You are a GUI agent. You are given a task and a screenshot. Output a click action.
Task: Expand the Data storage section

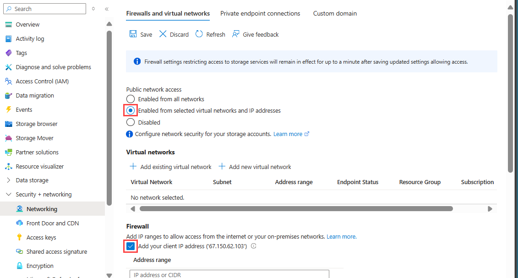pos(8,180)
